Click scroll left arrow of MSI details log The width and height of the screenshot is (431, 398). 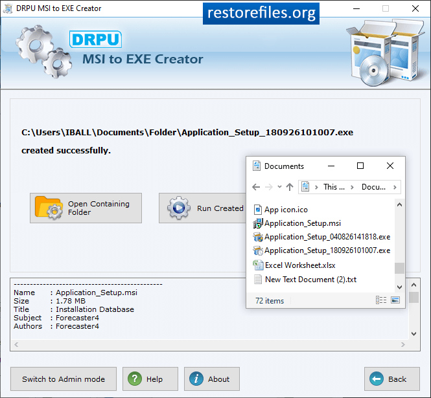click(16, 344)
